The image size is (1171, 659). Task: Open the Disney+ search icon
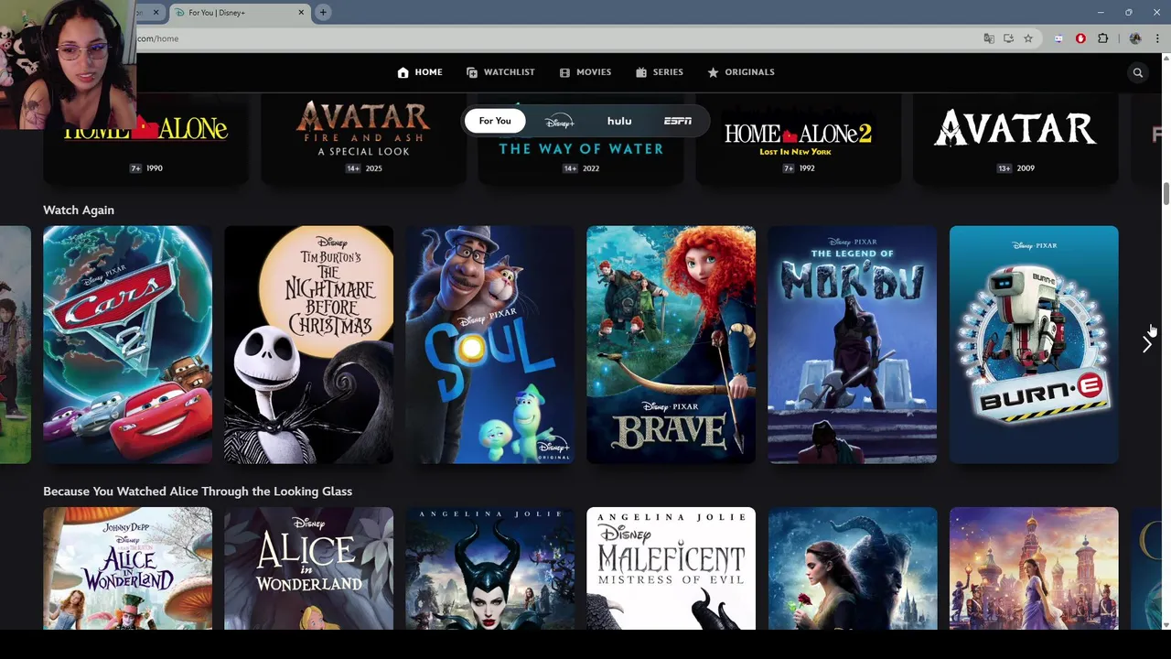(1138, 72)
